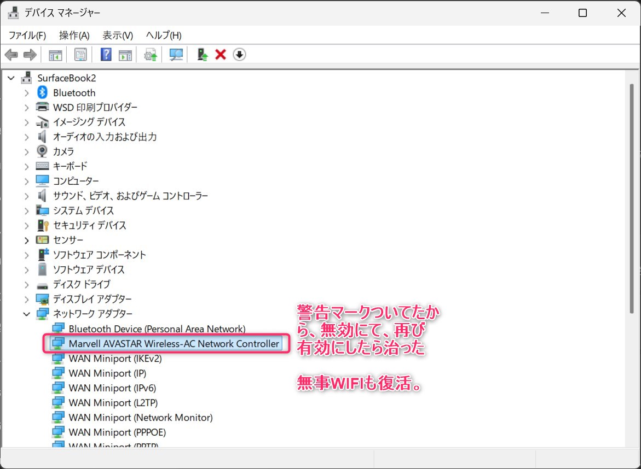Collapse the ネットワーク アダプター category
Screen dimensions: 641x469
[27, 314]
